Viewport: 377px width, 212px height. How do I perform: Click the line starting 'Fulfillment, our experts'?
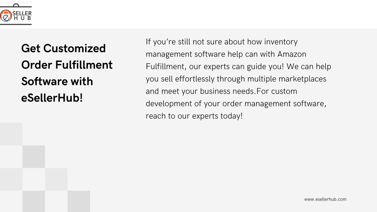click(x=238, y=67)
